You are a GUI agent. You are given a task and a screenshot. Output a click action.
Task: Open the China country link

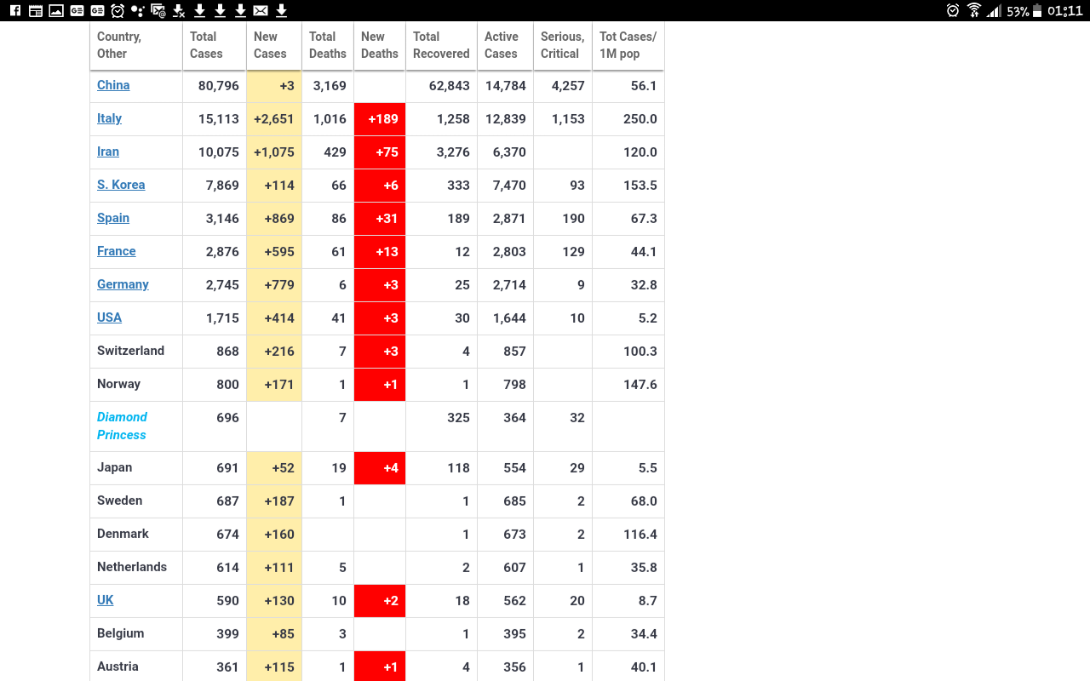[113, 85]
